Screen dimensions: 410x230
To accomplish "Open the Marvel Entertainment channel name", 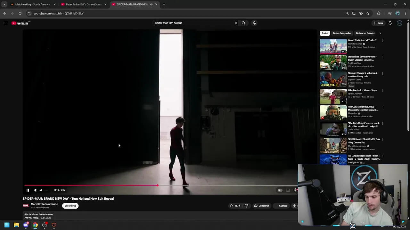I will (43, 204).
